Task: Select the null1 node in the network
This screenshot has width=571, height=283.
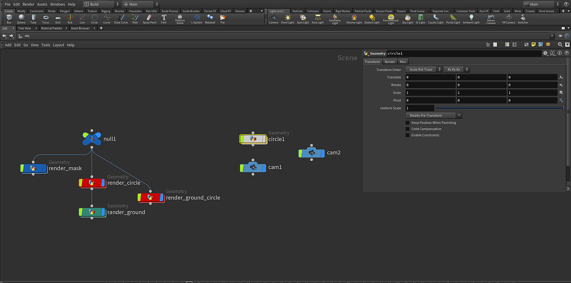Action: (x=91, y=139)
